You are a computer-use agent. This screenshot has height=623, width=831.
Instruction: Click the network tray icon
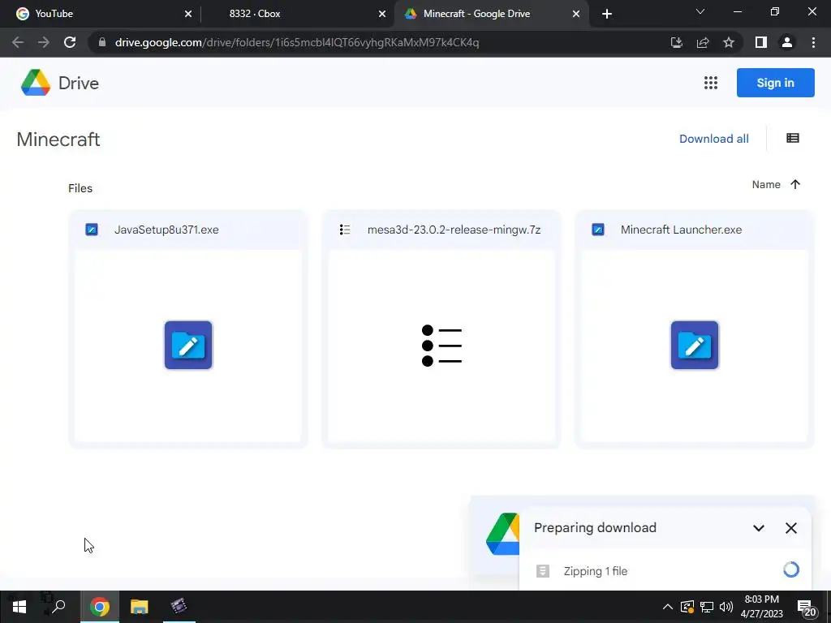click(707, 607)
